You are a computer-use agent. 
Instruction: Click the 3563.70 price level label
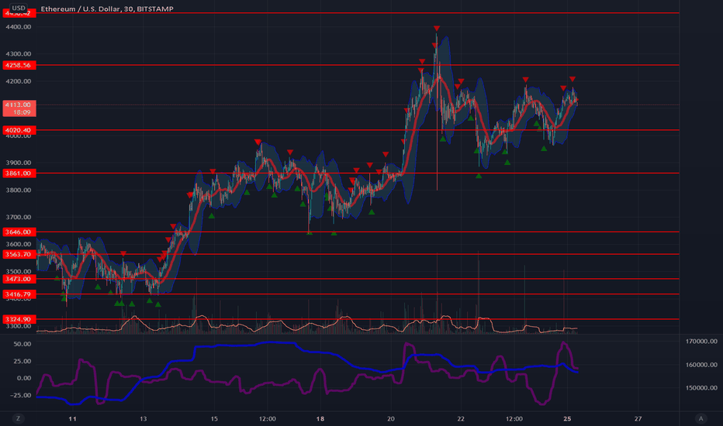click(19, 254)
